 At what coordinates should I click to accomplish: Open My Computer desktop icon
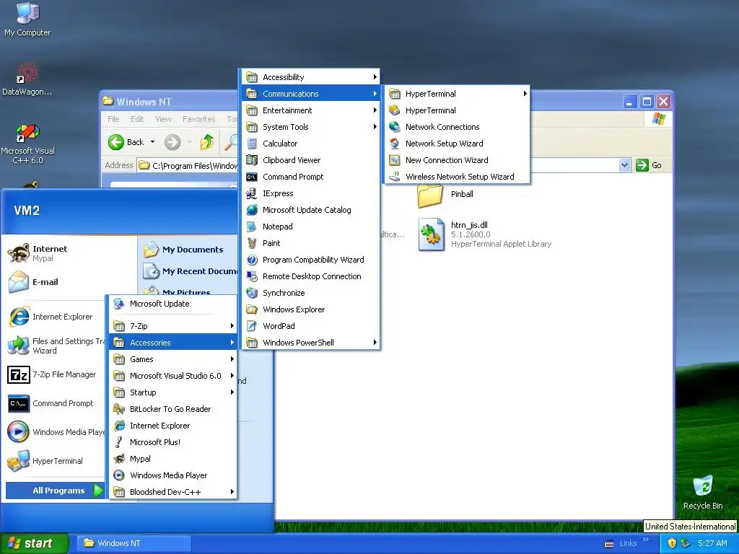(27, 19)
